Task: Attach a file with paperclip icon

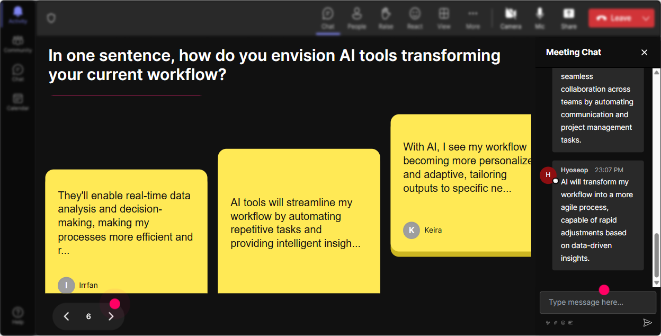Action: pos(556,322)
